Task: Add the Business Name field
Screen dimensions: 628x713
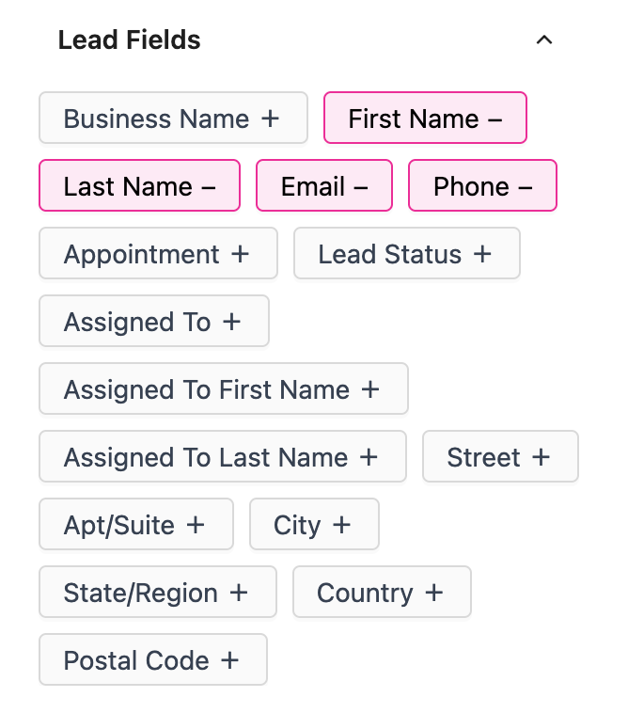Action: tap(173, 119)
